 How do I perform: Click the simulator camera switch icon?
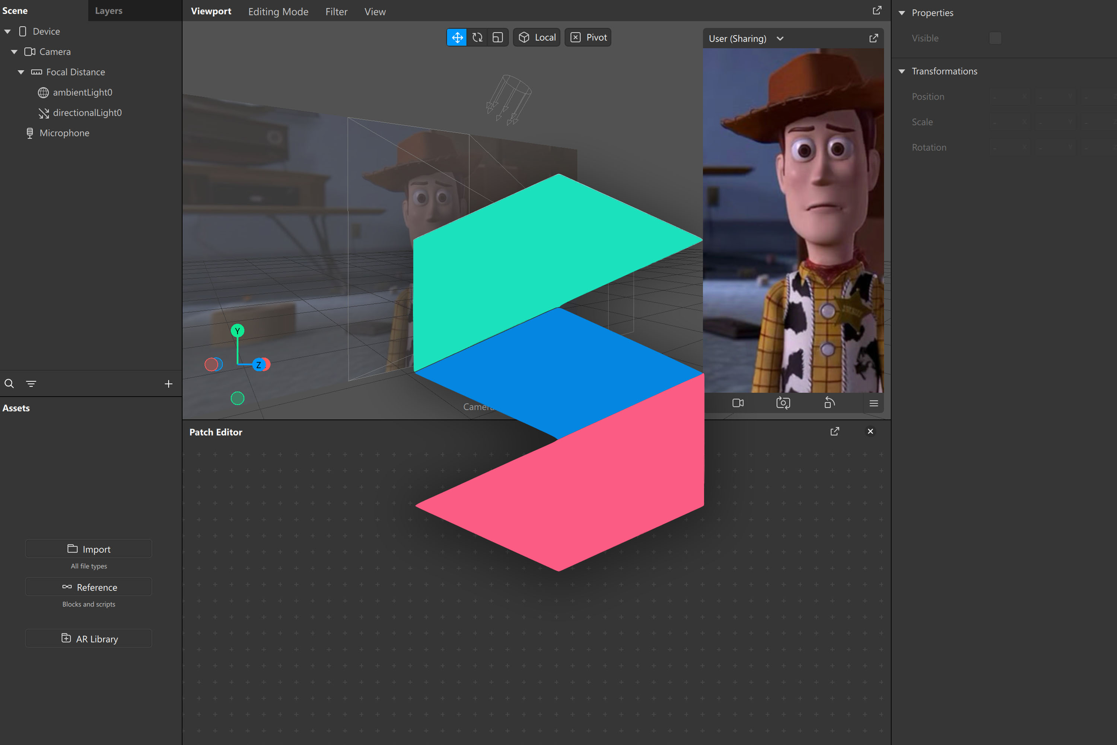pos(783,403)
